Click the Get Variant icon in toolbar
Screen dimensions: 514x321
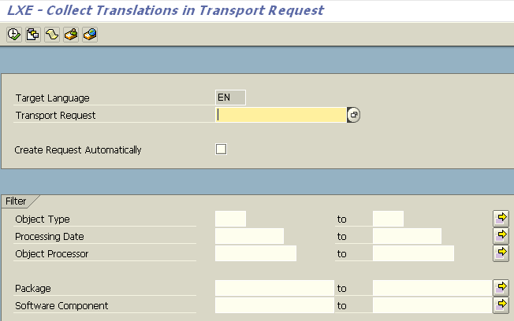tap(33, 35)
